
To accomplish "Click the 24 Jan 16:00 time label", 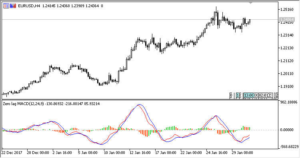I will click(217, 153).
